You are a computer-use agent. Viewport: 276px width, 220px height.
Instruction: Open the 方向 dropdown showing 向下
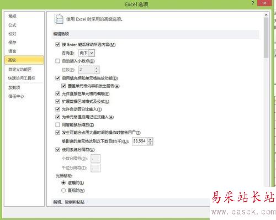[x=87, y=53]
